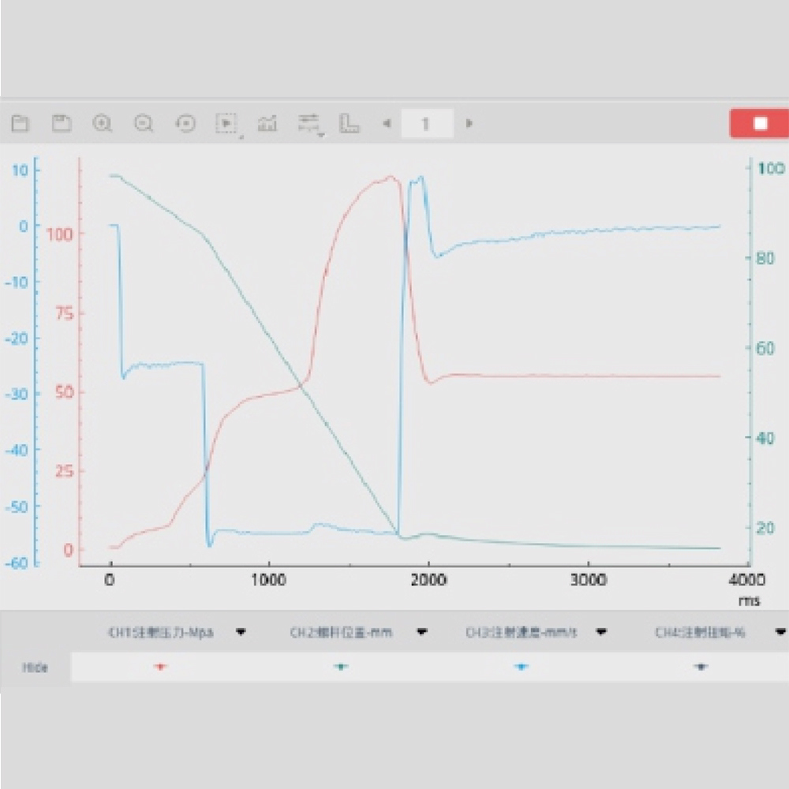789x789 pixels.
Task: Select the ruler measurement tool
Action: tap(350, 123)
